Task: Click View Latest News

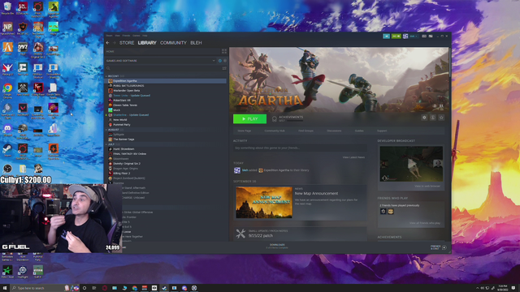Action: tap(353, 157)
